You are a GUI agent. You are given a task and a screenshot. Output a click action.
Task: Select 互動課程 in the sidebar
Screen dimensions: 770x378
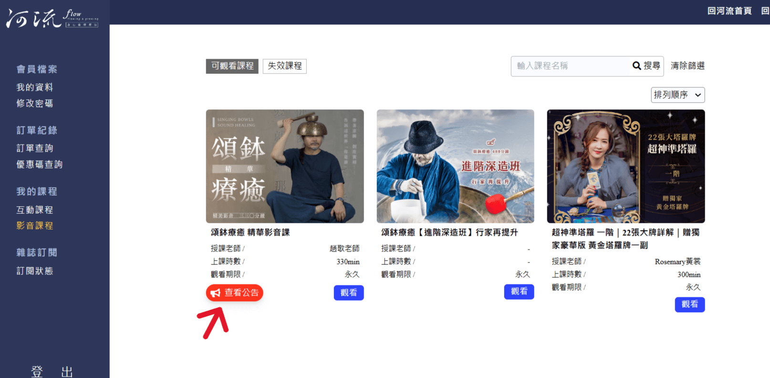point(35,210)
